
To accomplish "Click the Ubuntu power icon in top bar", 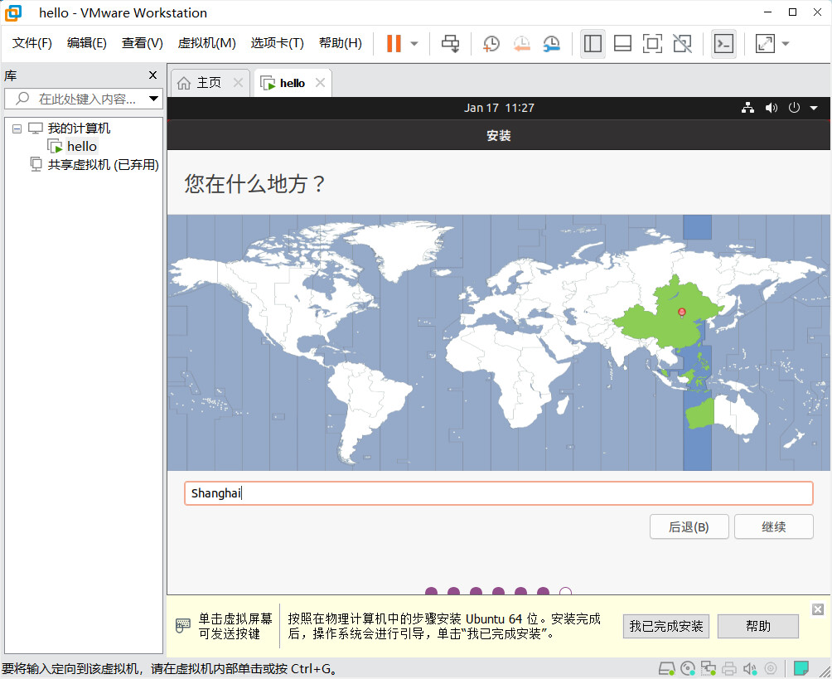I will (x=794, y=108).
